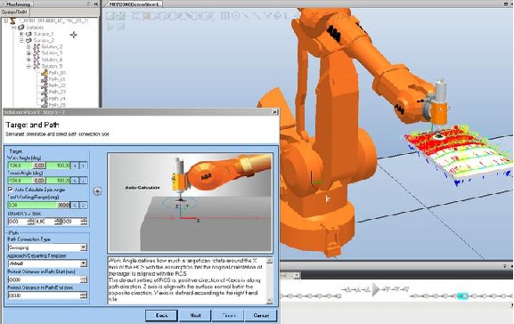The height and width of the screenshot is (324, 514).
Task: Click the Next button in wizard
Action: (195, 315)
